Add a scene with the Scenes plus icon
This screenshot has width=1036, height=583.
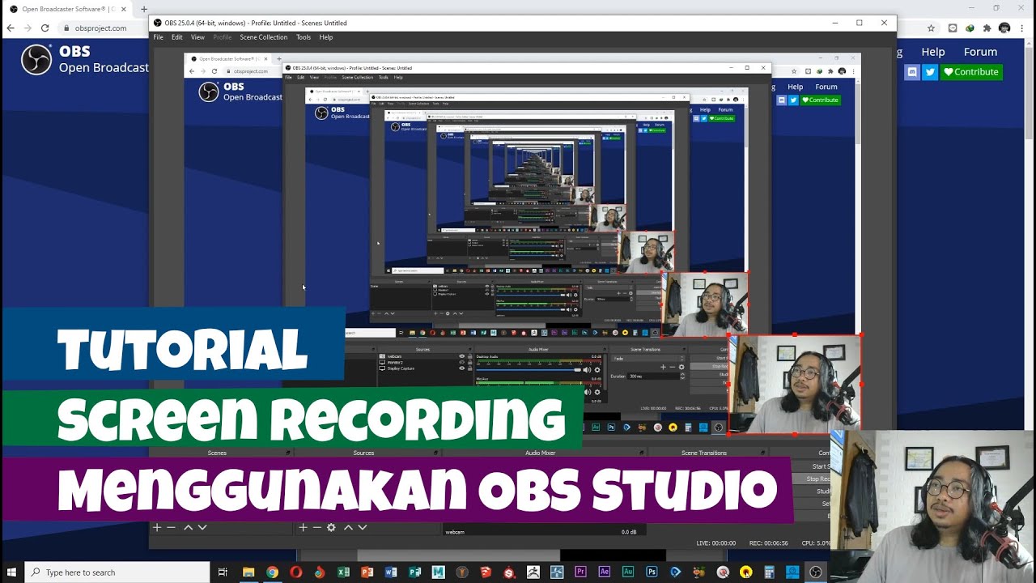[157, 527]
